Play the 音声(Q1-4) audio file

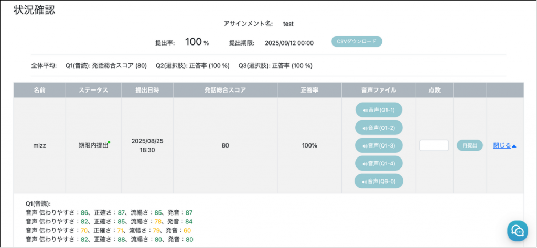click(x=379, y=163)
